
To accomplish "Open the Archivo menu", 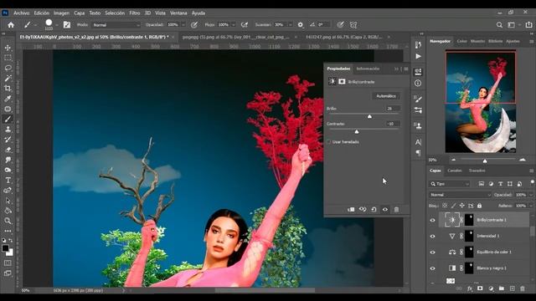I will (21, 13).
